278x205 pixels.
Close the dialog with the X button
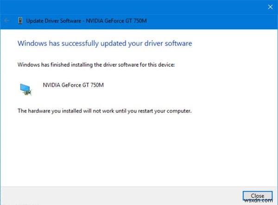[x=271, y=7]
